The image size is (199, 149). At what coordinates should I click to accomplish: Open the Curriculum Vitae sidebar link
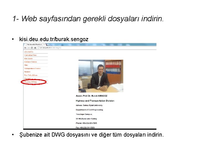tap(30, 55)
